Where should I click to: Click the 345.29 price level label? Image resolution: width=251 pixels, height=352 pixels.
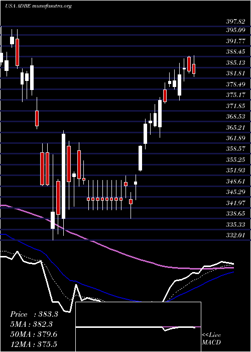point(235,193)
